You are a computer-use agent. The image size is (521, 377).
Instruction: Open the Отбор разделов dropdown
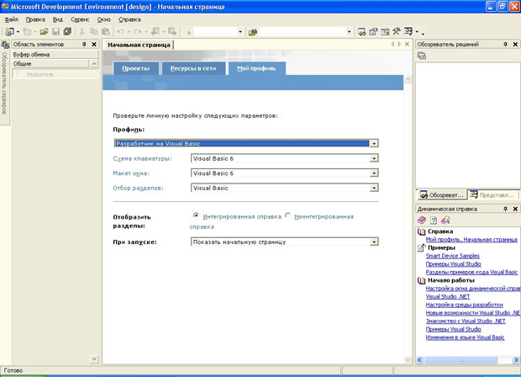point(374,188)
